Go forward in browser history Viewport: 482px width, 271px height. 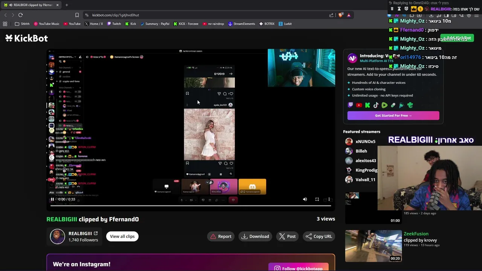tap(13, 15)
